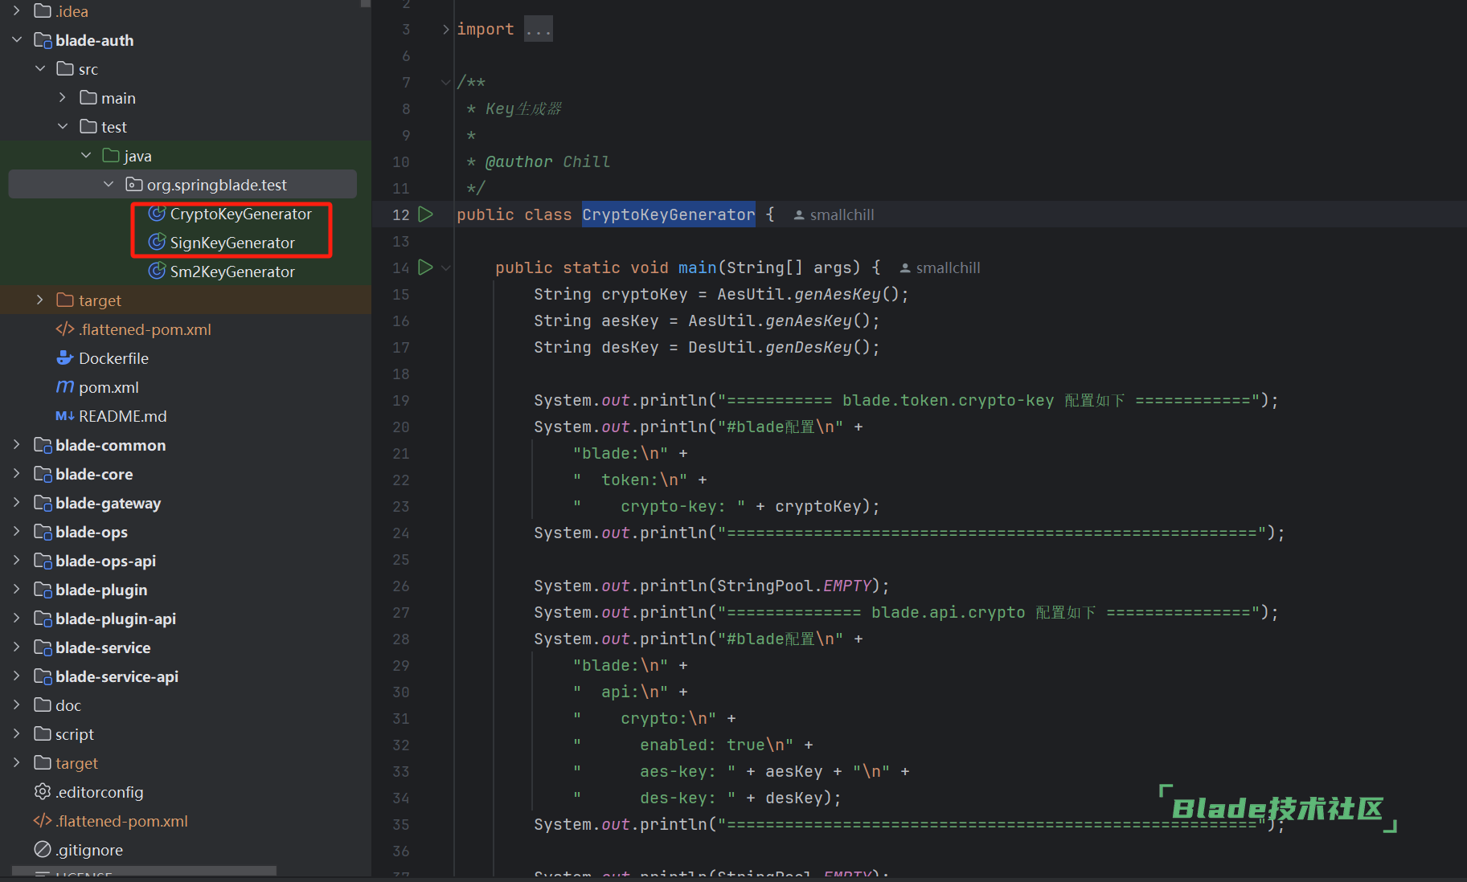Collapse the java folder
The image size is (1467, 882).
86,155
